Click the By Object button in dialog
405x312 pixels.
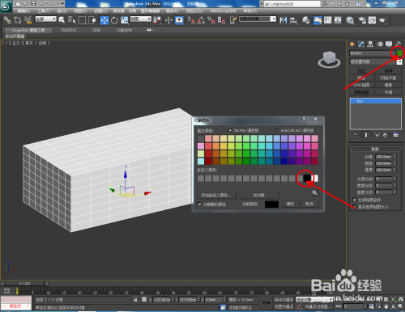pyautogui.click(x=259, y=195)
